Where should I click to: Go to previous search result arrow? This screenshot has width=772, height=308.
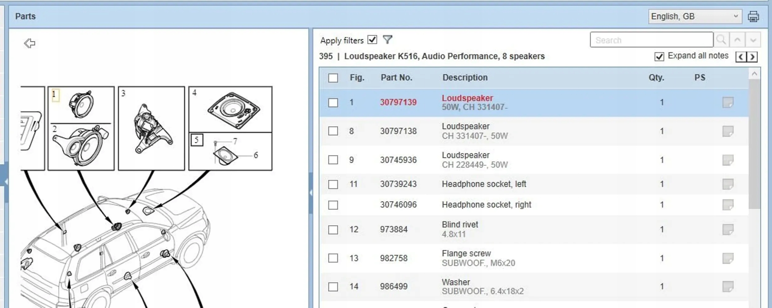pos(737,40)
